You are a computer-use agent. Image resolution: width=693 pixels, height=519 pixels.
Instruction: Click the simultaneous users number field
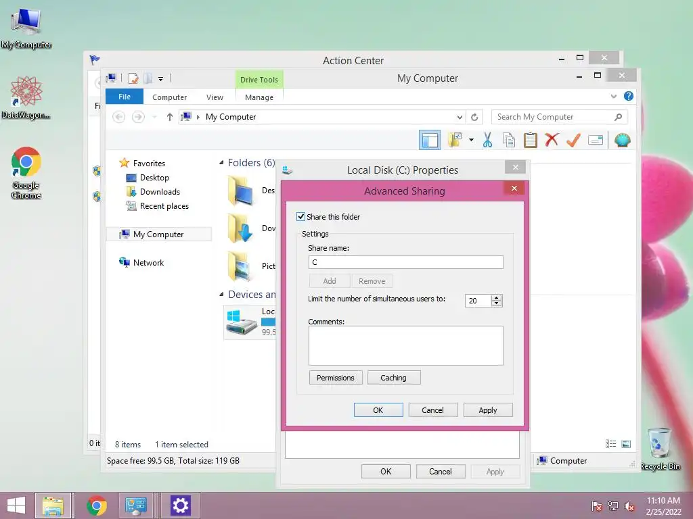pyautogui.click(x=478, y=301)
